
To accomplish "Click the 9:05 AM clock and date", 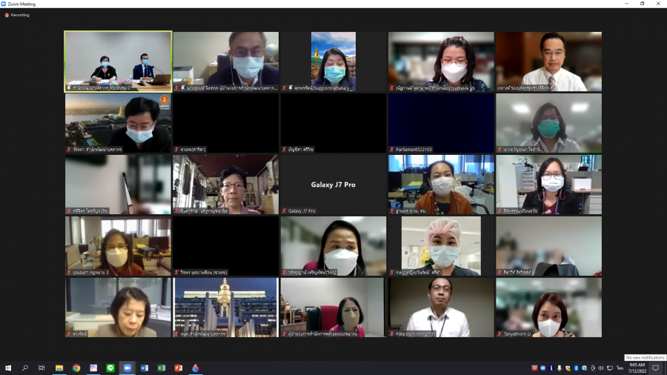I will click(637, 368).
